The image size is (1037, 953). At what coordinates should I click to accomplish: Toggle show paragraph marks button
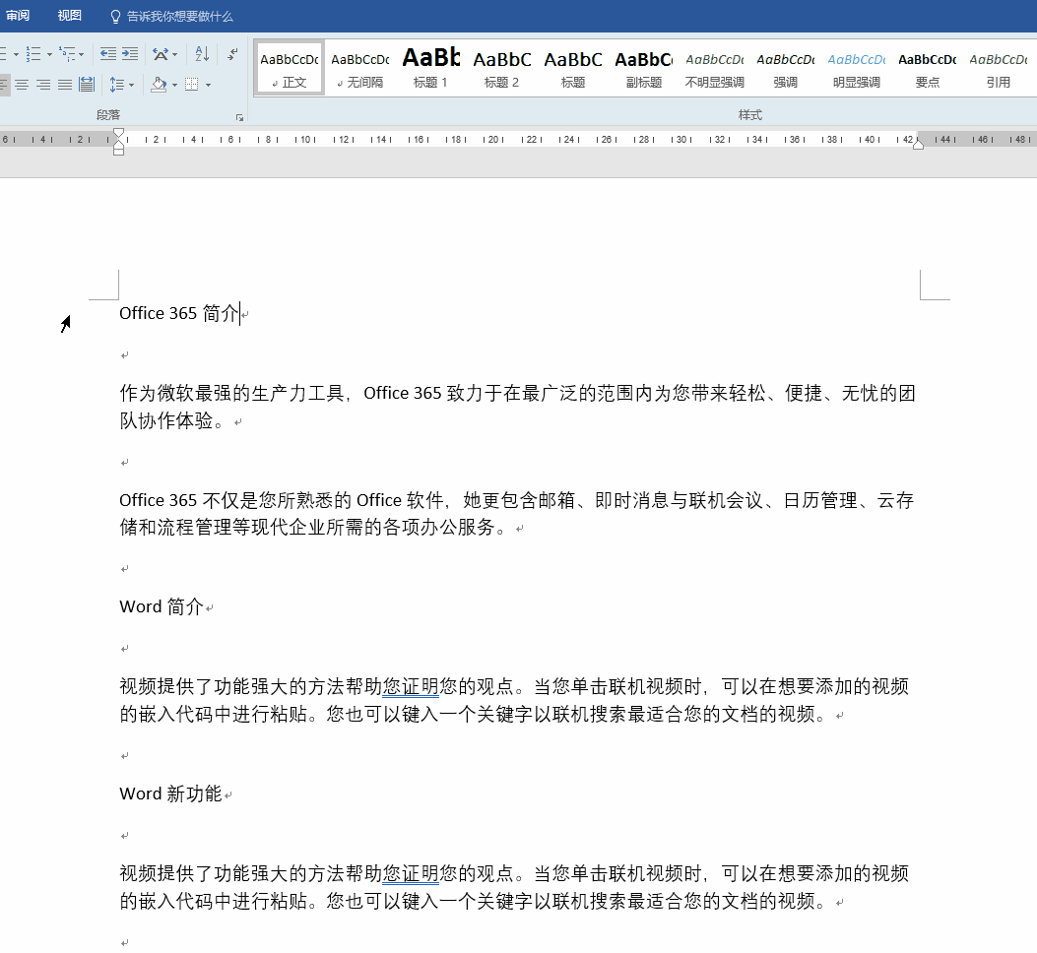[232, 54]
